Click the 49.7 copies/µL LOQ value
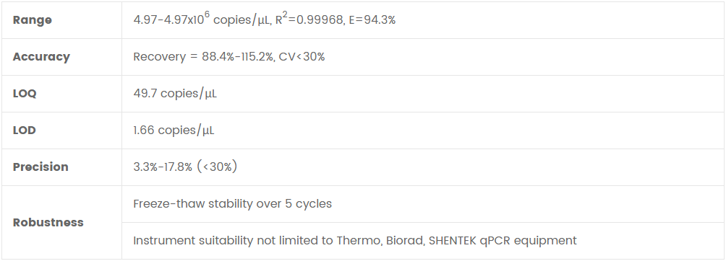This screenshot has height=261, width=726. pyautogui.click(x=175, y=94)
